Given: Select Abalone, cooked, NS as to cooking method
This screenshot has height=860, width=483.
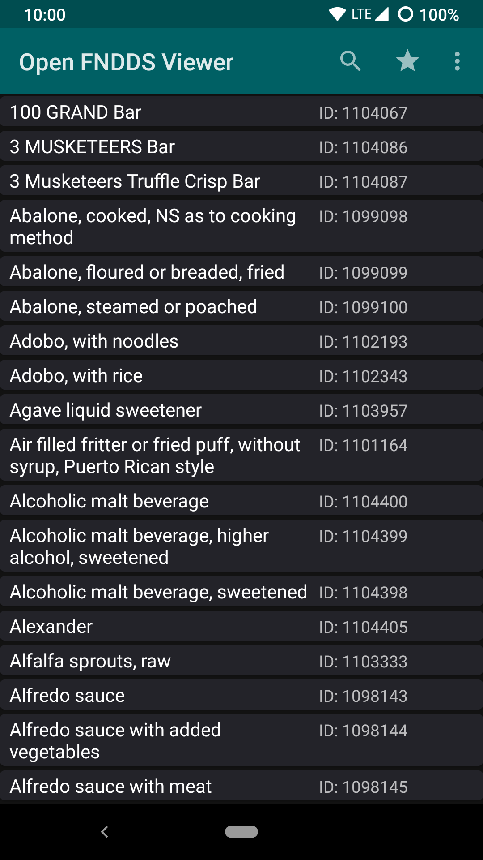Looking at the screenshot, I should click(241, 227).
